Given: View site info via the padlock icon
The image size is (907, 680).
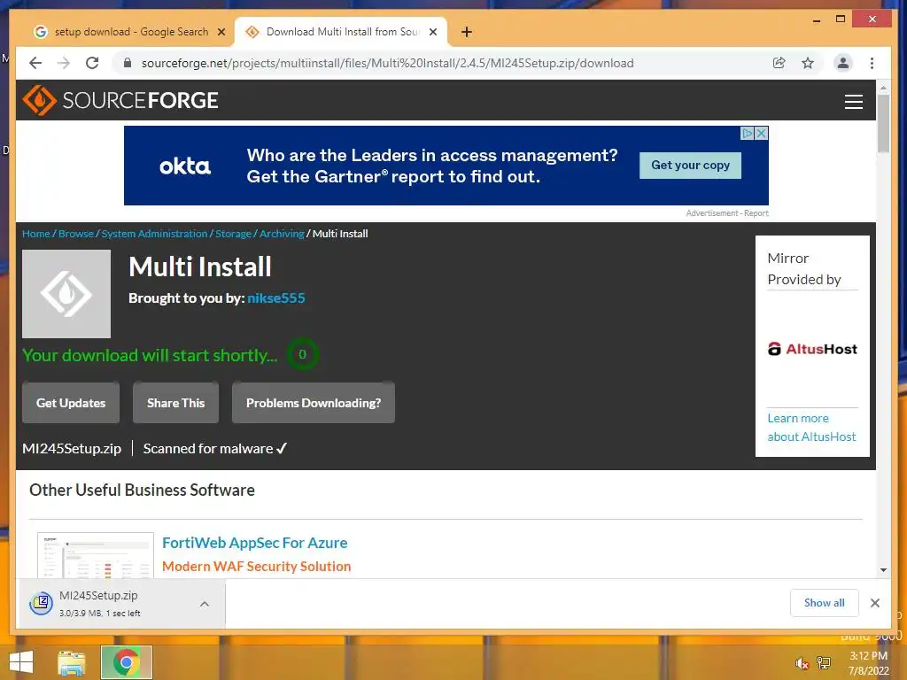Looking at the screenshot, I should click(128, 63).
